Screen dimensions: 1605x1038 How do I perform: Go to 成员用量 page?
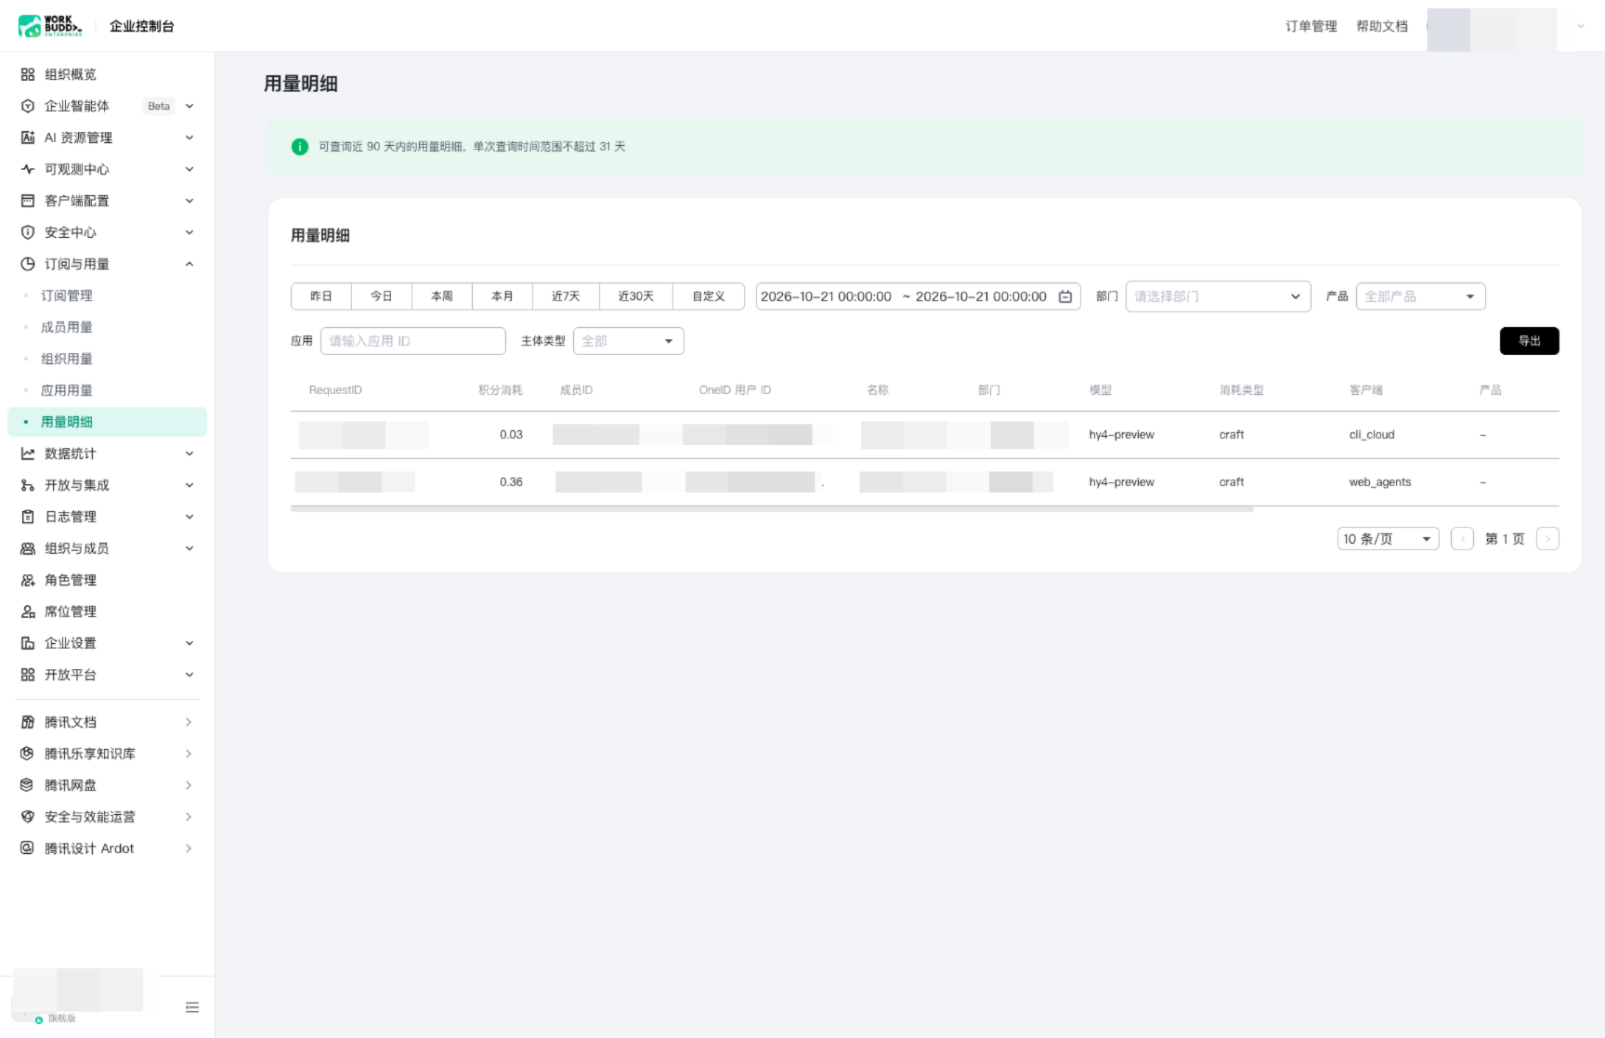67,327
